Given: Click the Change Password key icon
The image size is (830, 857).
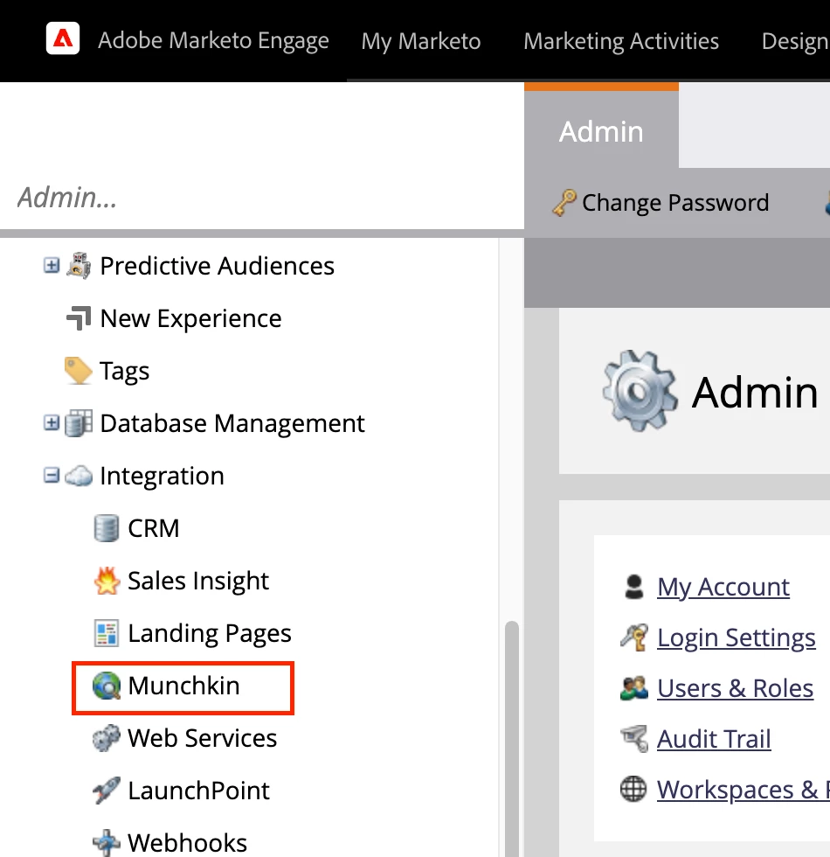Looking at the screenshot, I should coord(564,202).
